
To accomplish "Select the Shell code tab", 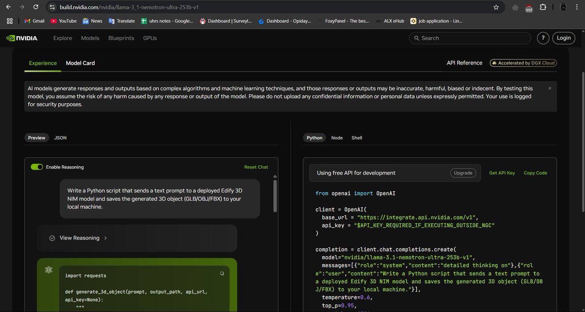I will [x=357, y=137].
